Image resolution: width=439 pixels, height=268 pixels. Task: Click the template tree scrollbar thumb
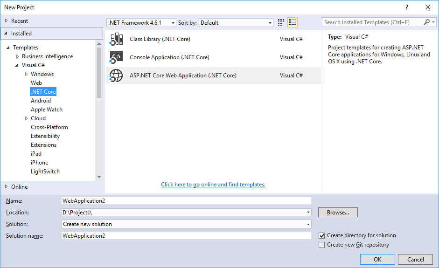(99, 73)
